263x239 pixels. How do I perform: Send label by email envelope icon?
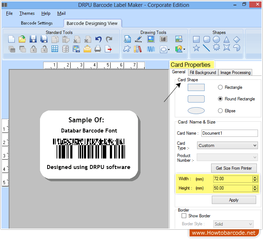87,49
